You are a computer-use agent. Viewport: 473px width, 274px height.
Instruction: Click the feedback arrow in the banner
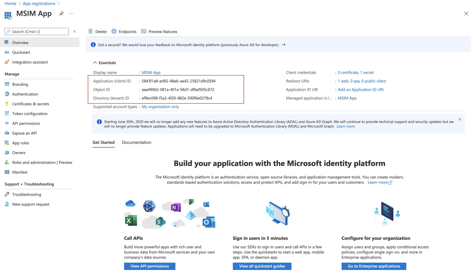(x=284, y=45)
